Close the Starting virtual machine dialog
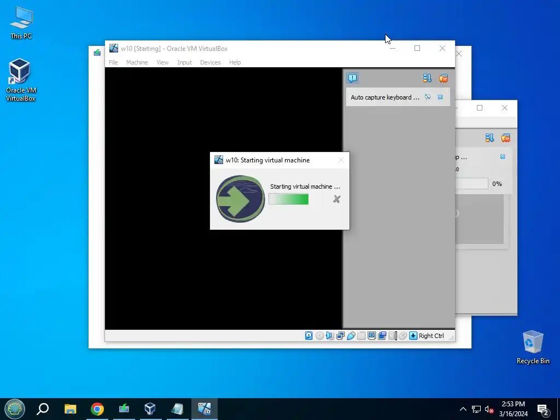560x420 pixels. click(341, 160)
